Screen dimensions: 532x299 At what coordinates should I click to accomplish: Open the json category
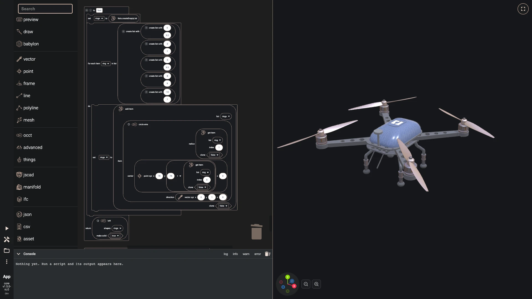coord(24,214)
